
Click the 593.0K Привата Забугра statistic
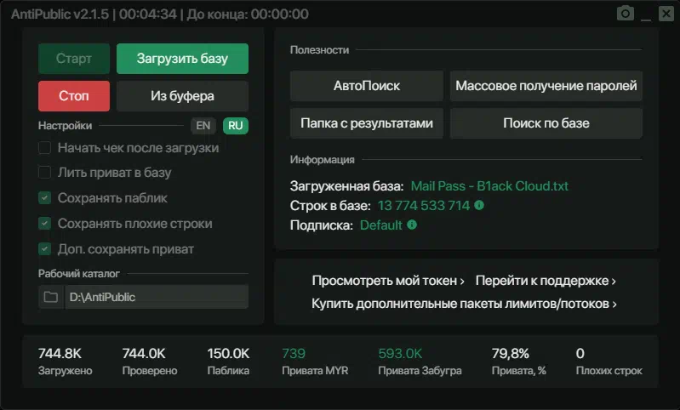pyautogui.click(x=420, y=361)
